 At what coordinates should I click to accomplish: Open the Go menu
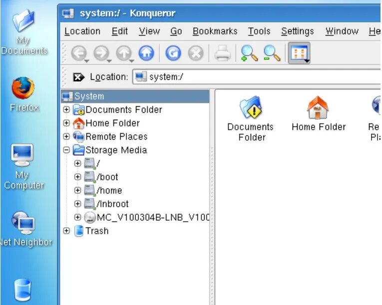tap(176, 31)
